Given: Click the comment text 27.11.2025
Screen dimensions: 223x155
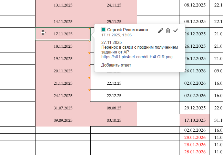Looking at the screenshot, I should pyautogui.click(x=111, y=43).
